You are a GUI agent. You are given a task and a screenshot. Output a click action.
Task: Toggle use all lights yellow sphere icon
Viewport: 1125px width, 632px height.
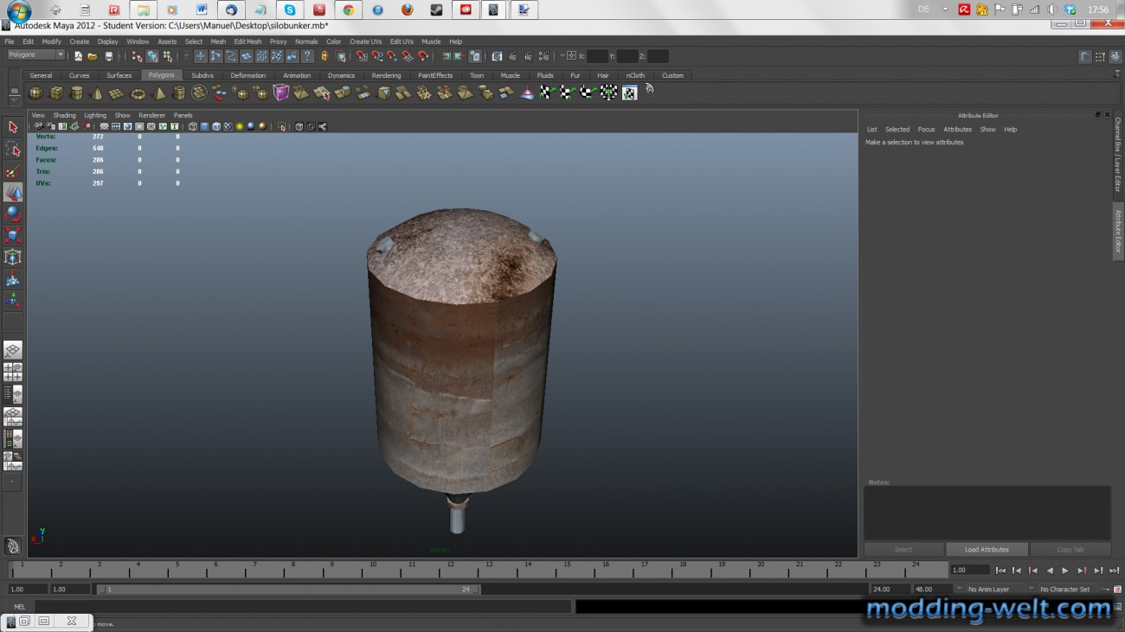240,126
